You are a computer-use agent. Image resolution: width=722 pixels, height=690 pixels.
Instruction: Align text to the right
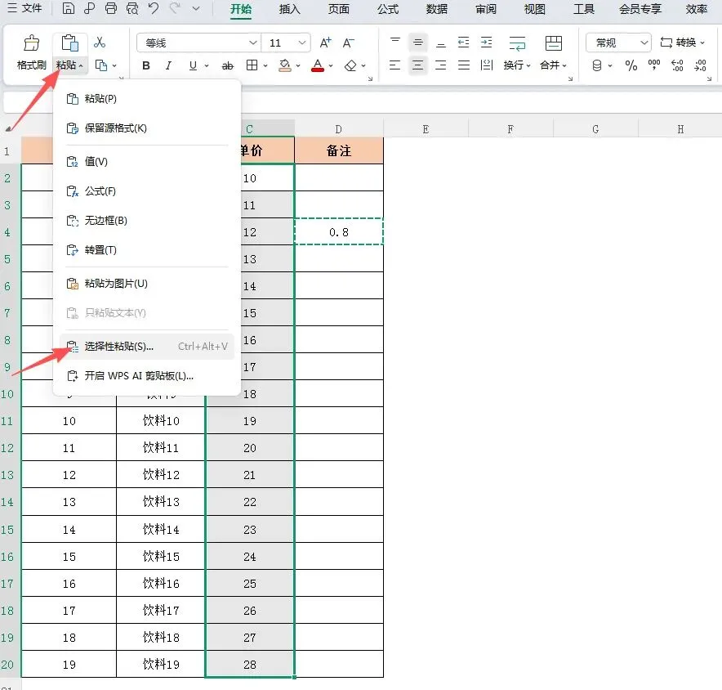pyautogui.click(x=441, y=65)
